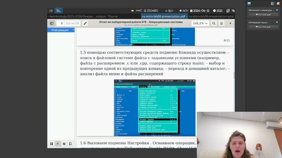Viewport: 282px width, 158px height.
Task: Show outline view in the sidebar
Action: (x=58, y=144)
